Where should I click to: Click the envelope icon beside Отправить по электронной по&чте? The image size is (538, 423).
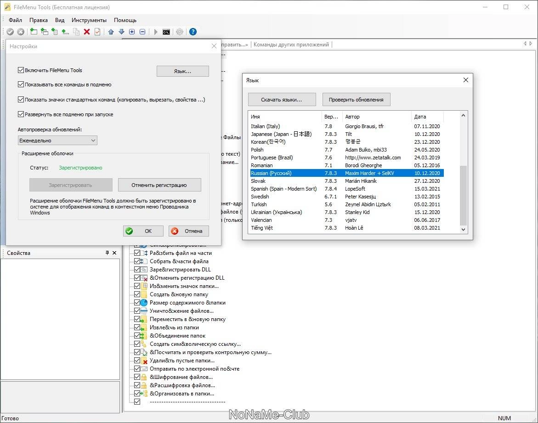144,369
